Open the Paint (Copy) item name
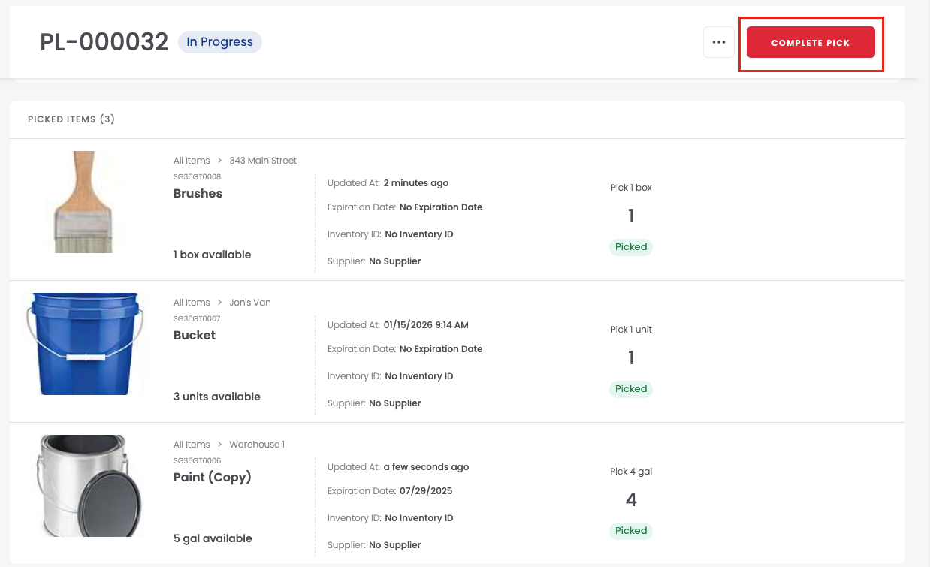930x567 pixels. tap(212, 477)
